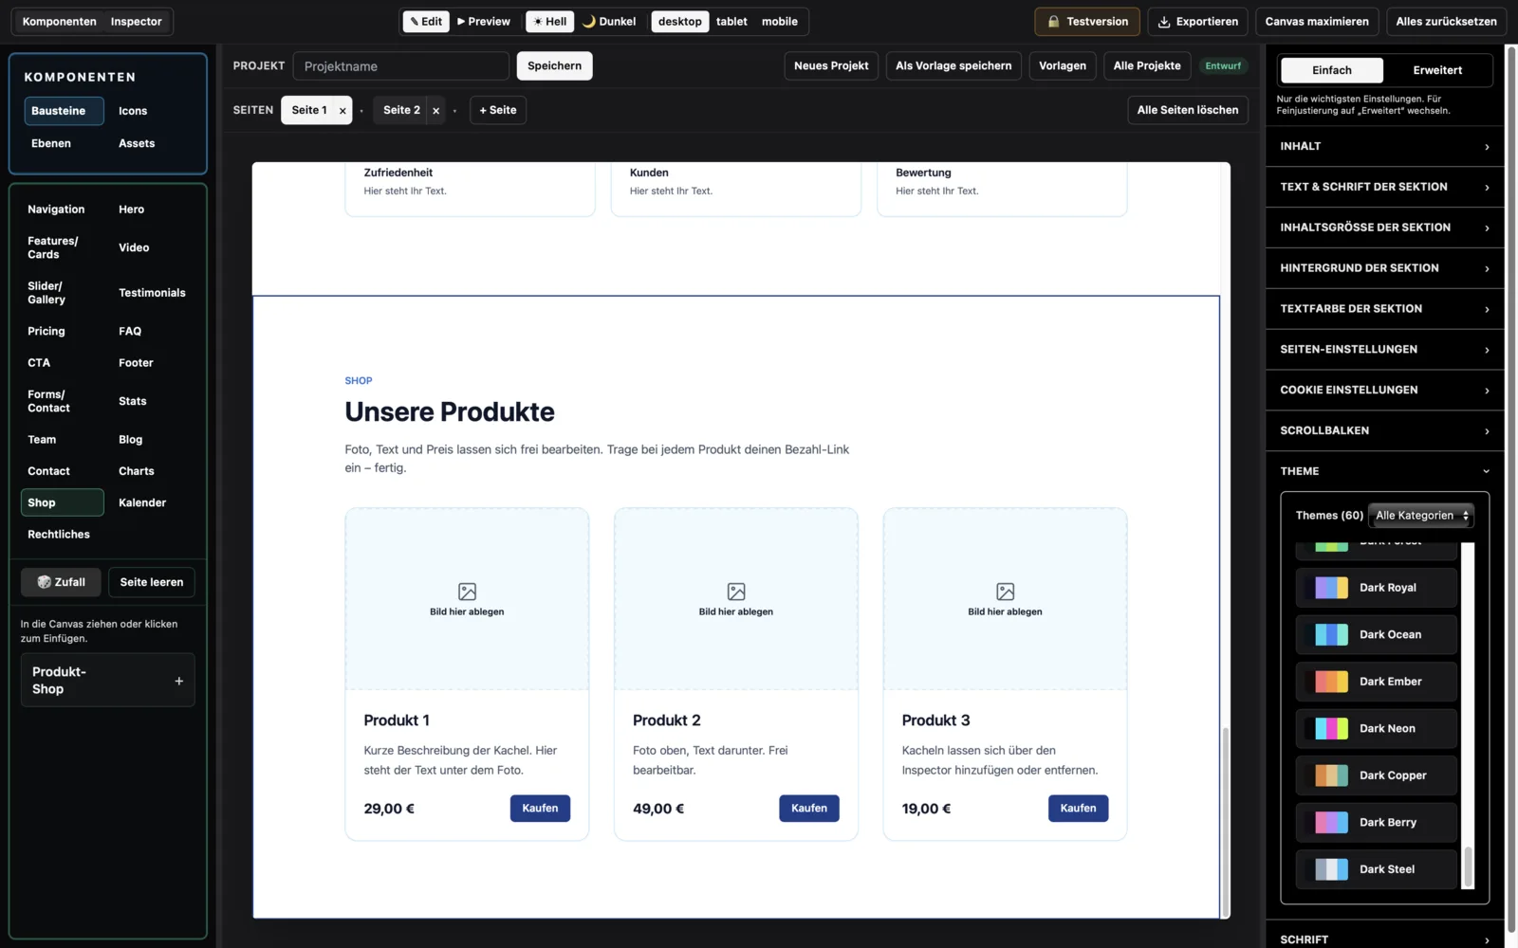Viewport: 1518px width, 948px height.
Task: Click the image placeholder icon in Produkt 1
Action: [x=467, y=592]
